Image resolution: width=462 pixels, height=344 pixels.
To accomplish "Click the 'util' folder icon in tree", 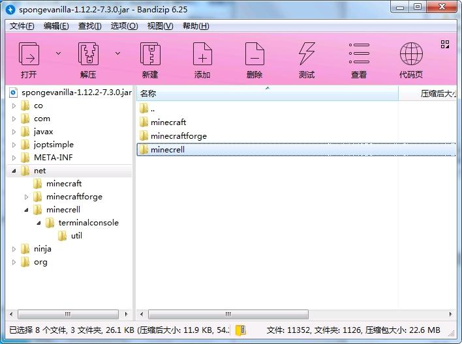I will [x=63, y=236].
